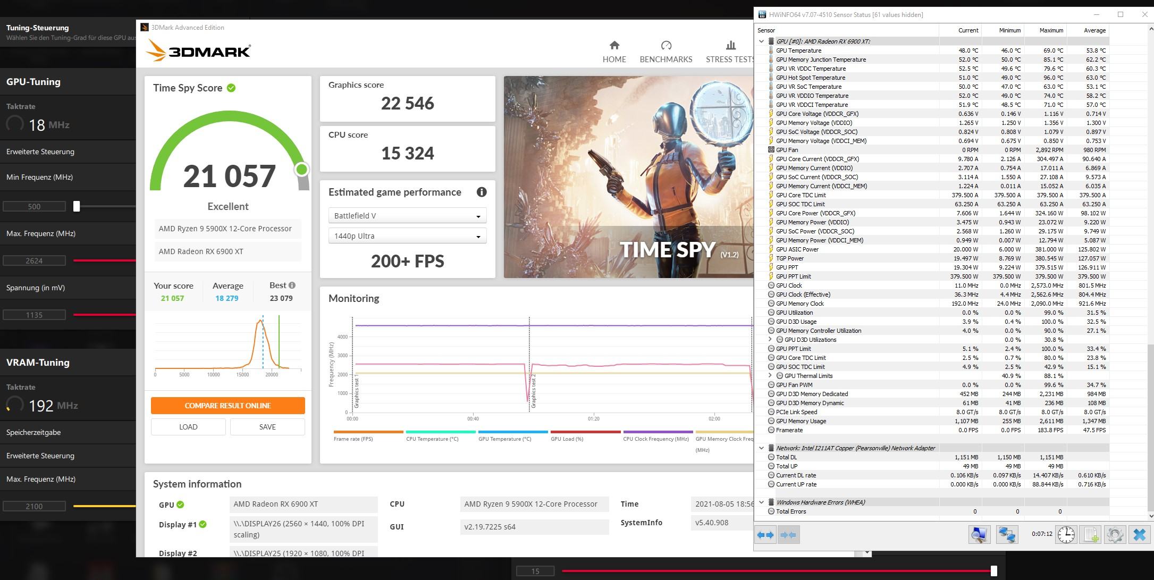Click the SAVE button
This screenshot has width=1154, height=580.
pos(267,427)
